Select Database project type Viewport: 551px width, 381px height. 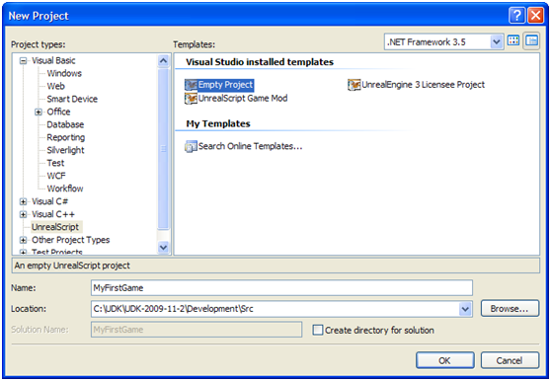65,124
